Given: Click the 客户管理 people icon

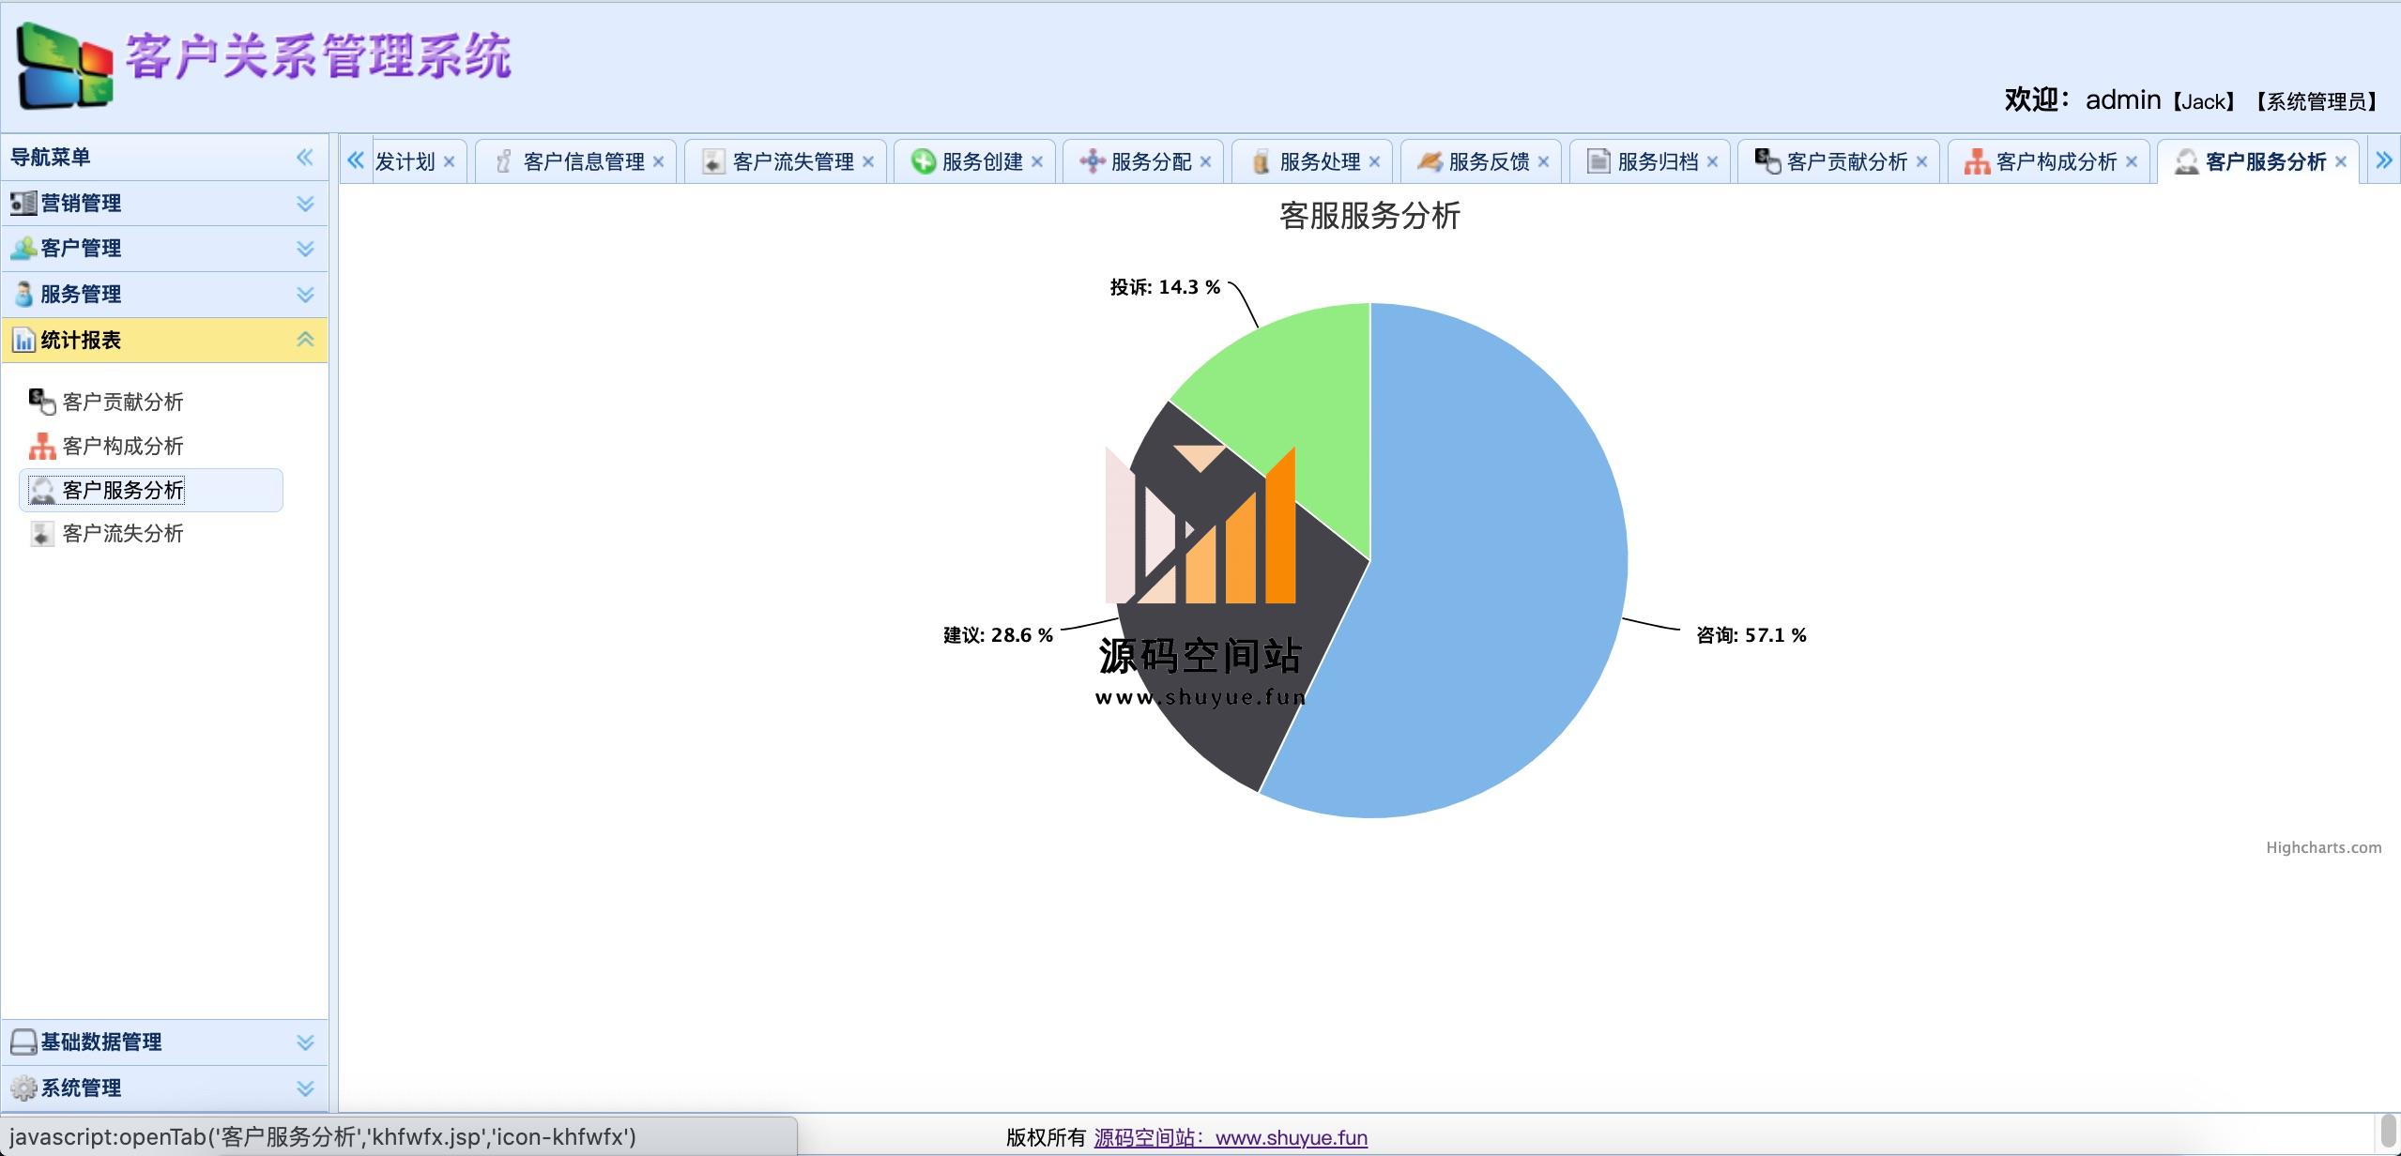Looking at the screenshot, I should (x=23, y=248).
